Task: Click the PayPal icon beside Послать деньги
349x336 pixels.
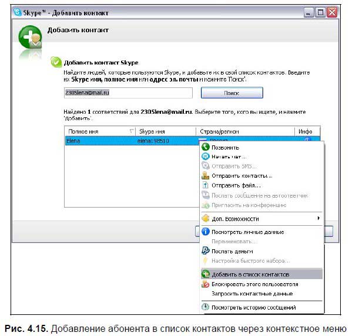Action: tap(206, 251)
